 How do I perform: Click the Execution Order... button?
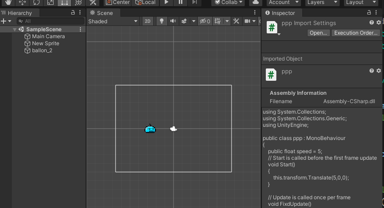pos(355,33)
